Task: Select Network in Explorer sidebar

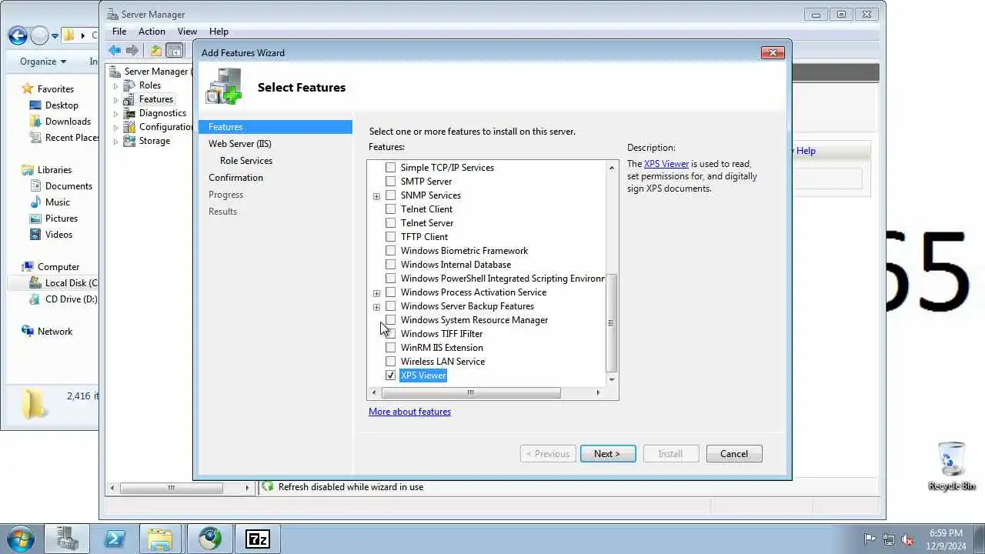Action: [x=55, y=331]
